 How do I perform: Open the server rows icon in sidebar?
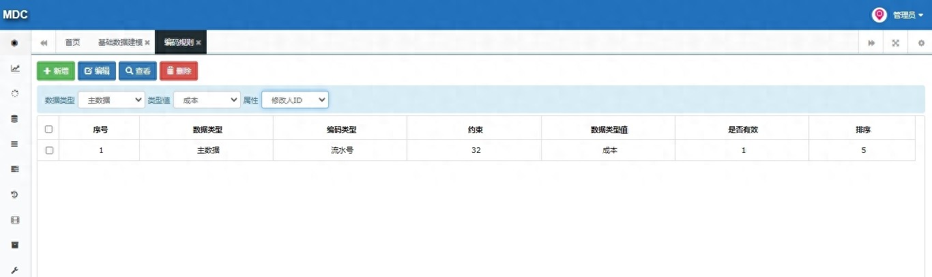point(15,169)
